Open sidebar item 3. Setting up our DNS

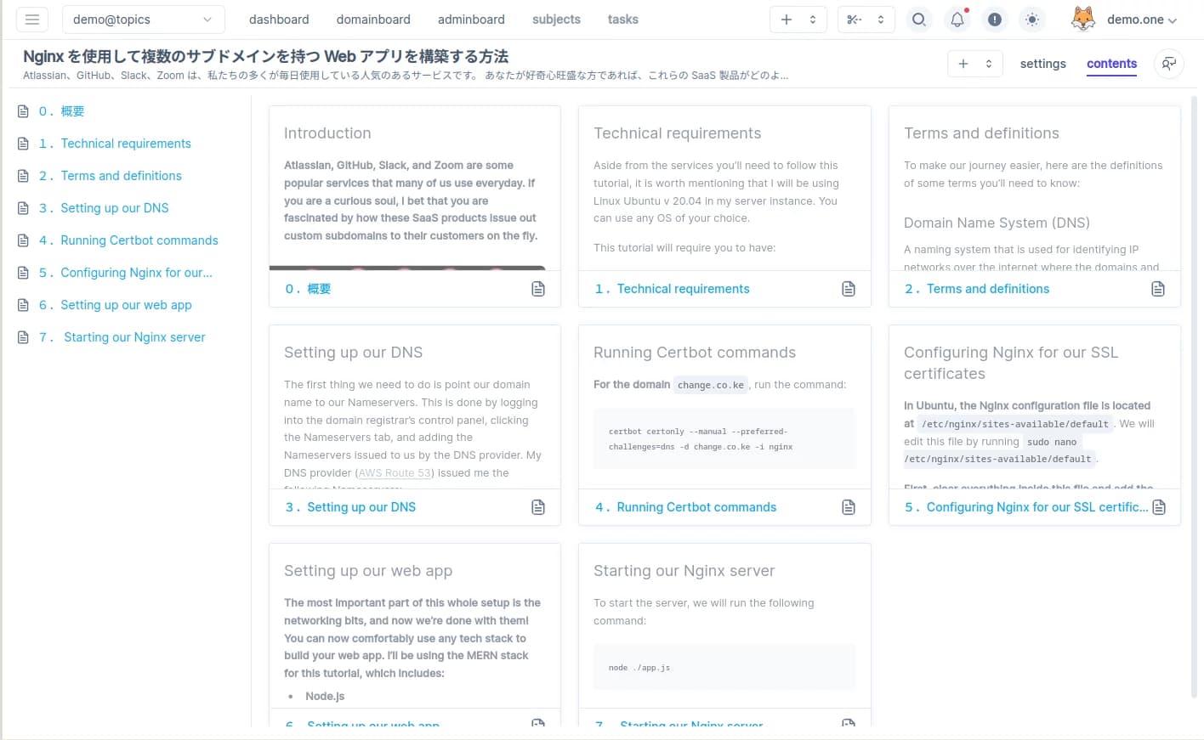coord(104,208)
